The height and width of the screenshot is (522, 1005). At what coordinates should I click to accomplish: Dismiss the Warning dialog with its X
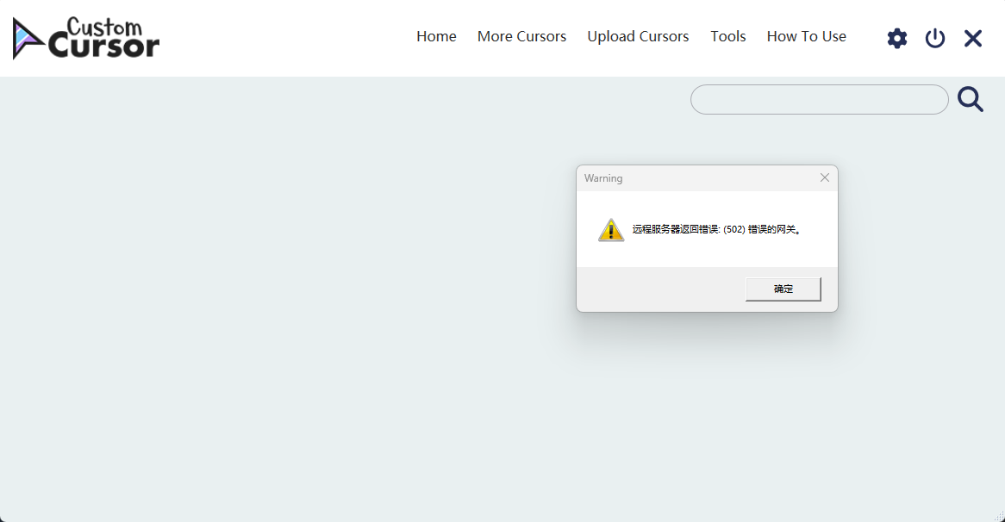pyautogui.click(x=825, y=177)
